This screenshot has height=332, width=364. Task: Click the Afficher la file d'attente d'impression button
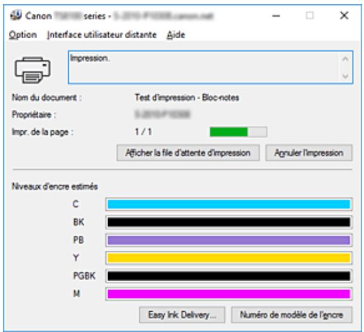point(188,153)
